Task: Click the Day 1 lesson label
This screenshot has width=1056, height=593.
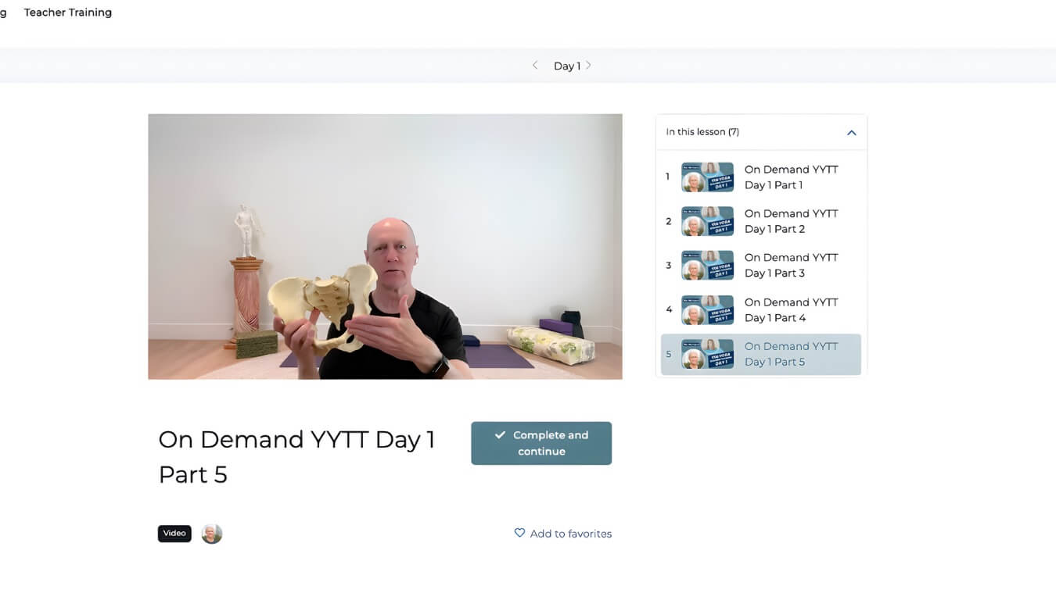Action: point(567,66)
